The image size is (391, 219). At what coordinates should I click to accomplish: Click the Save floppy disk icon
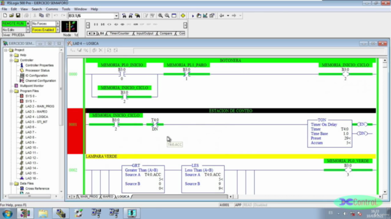18,16
